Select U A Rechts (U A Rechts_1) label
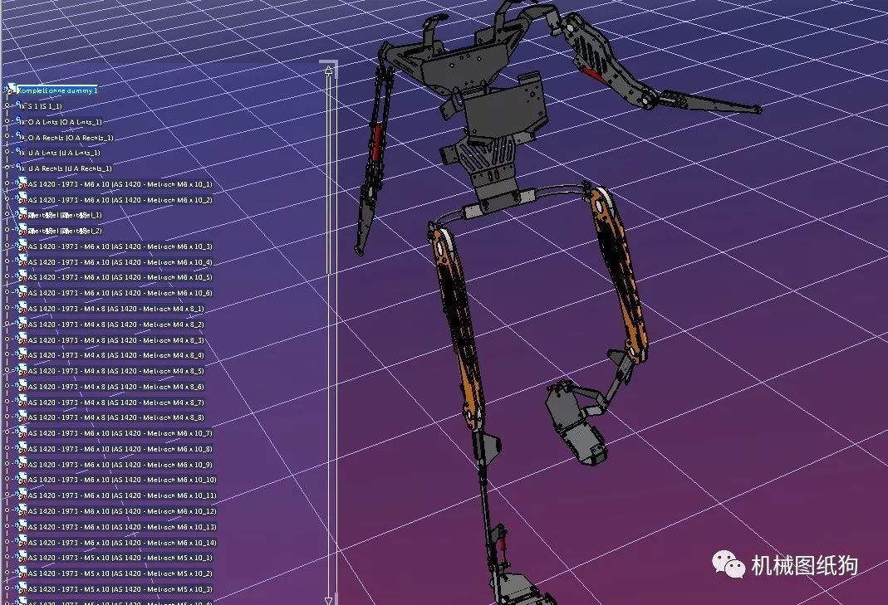 (71, 168)
